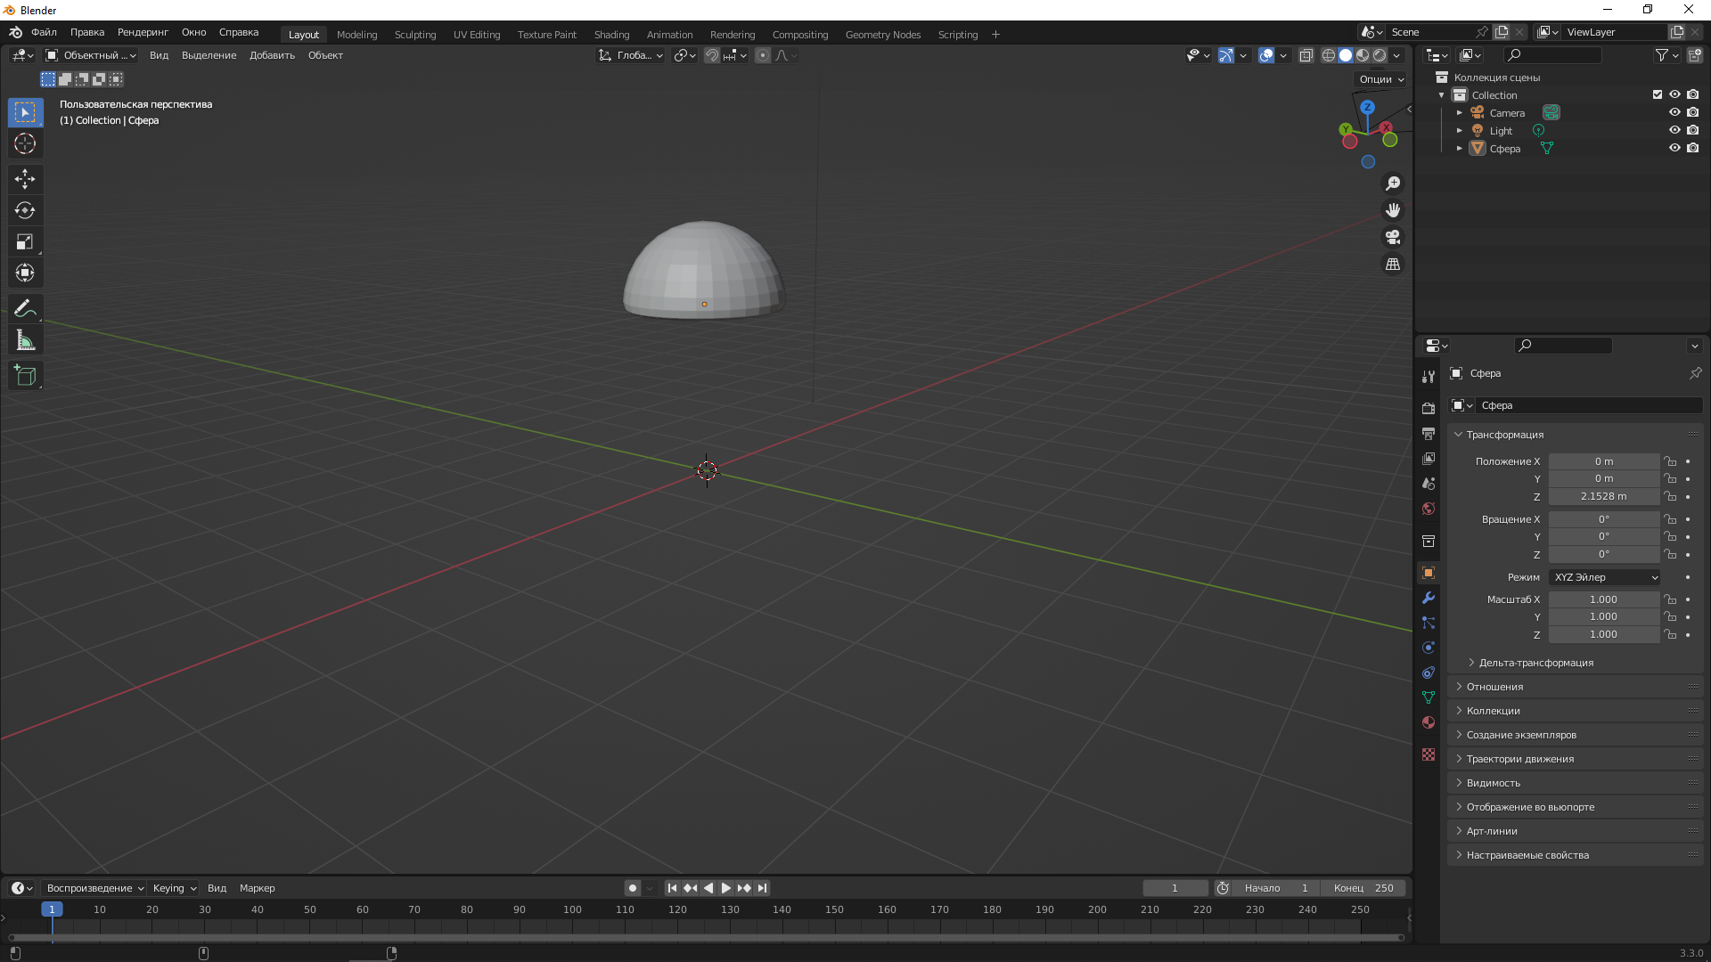Switch to the Modeling workspace tab
This screenshot has width=1711, height=962.
pyautogui.click(x=356, y=35)
